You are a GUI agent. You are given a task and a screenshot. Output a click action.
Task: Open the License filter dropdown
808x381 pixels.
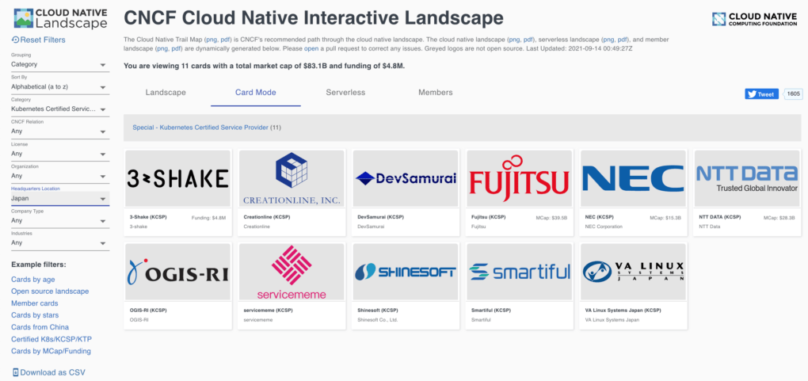click(x=60, y=154)
